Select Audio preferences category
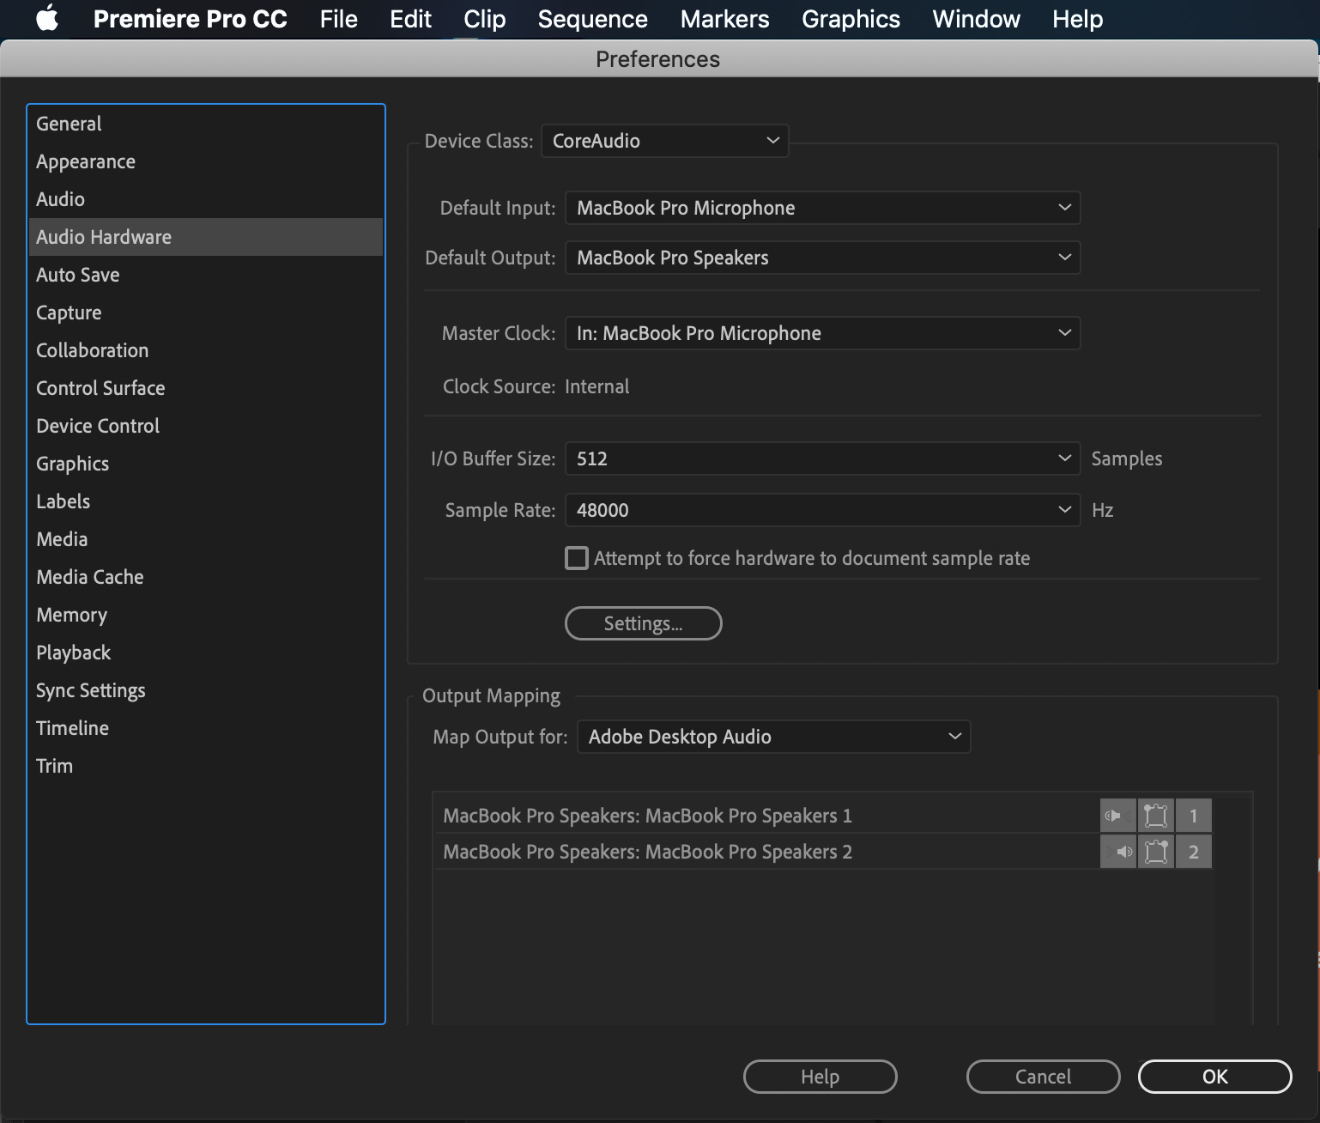This screenshot has width=1320, height=1123. coord(206,199)
